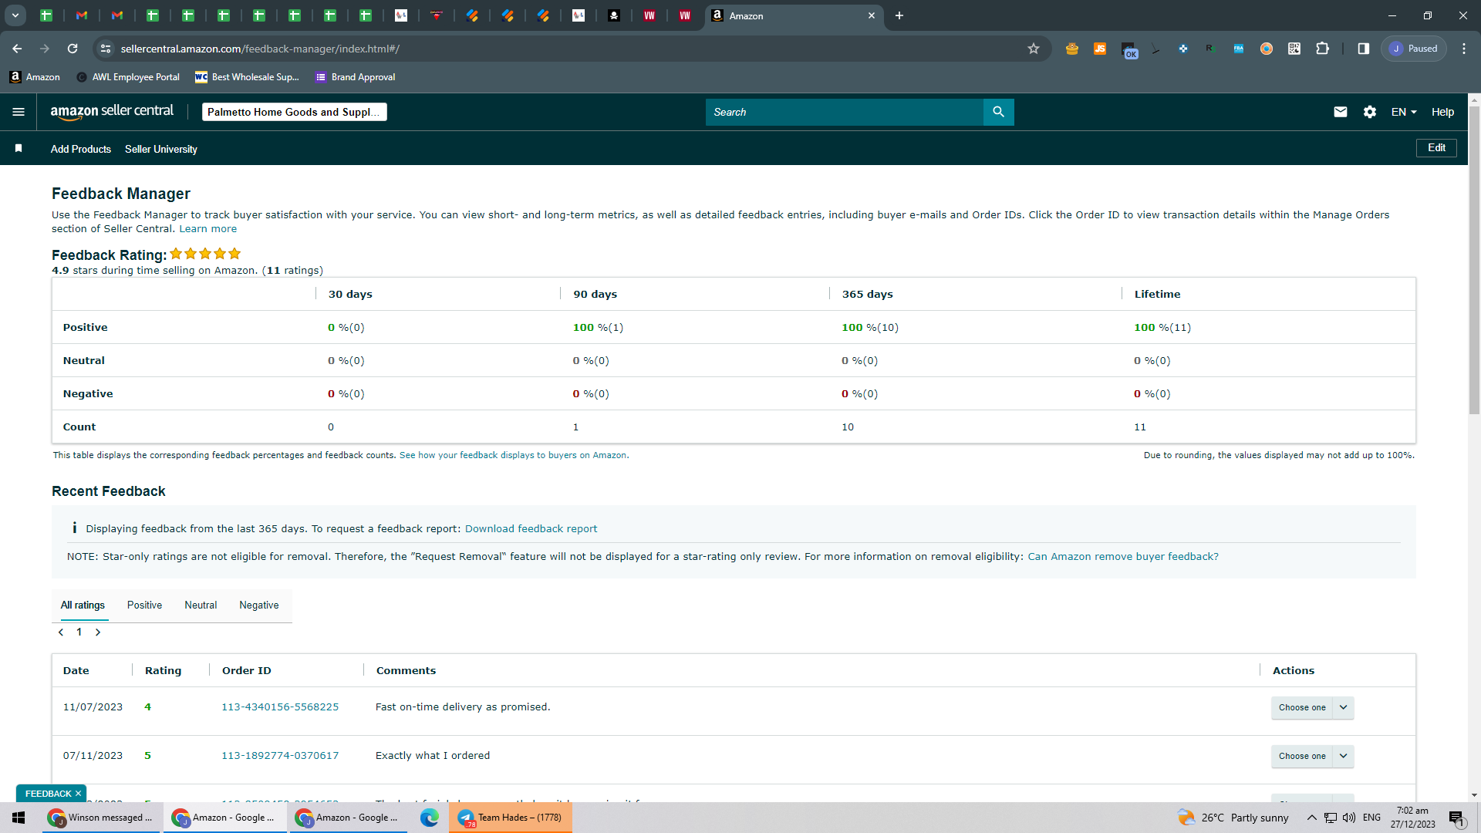Click the Search input field

point(845,112)
